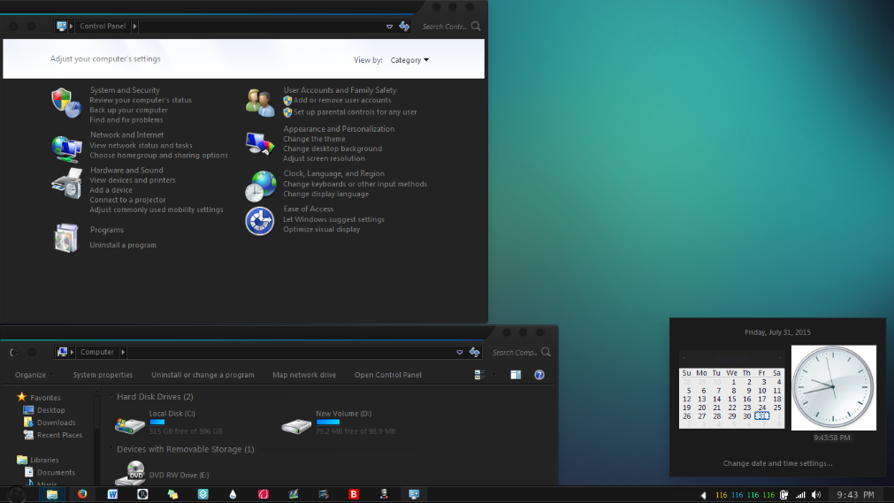
Task: Open Change date and time settings link
Action: coord(777,463)
